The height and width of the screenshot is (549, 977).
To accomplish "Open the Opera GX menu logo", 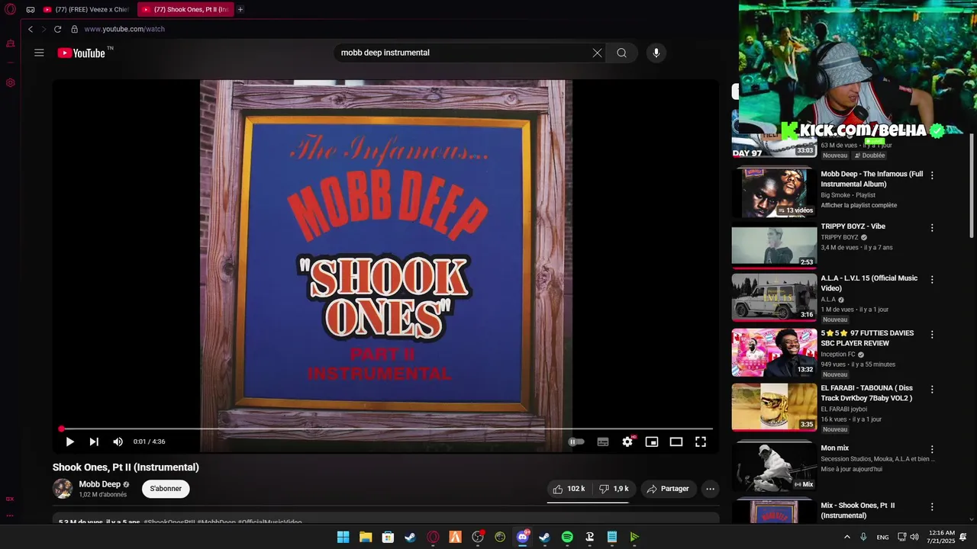I will pos(10,9).
